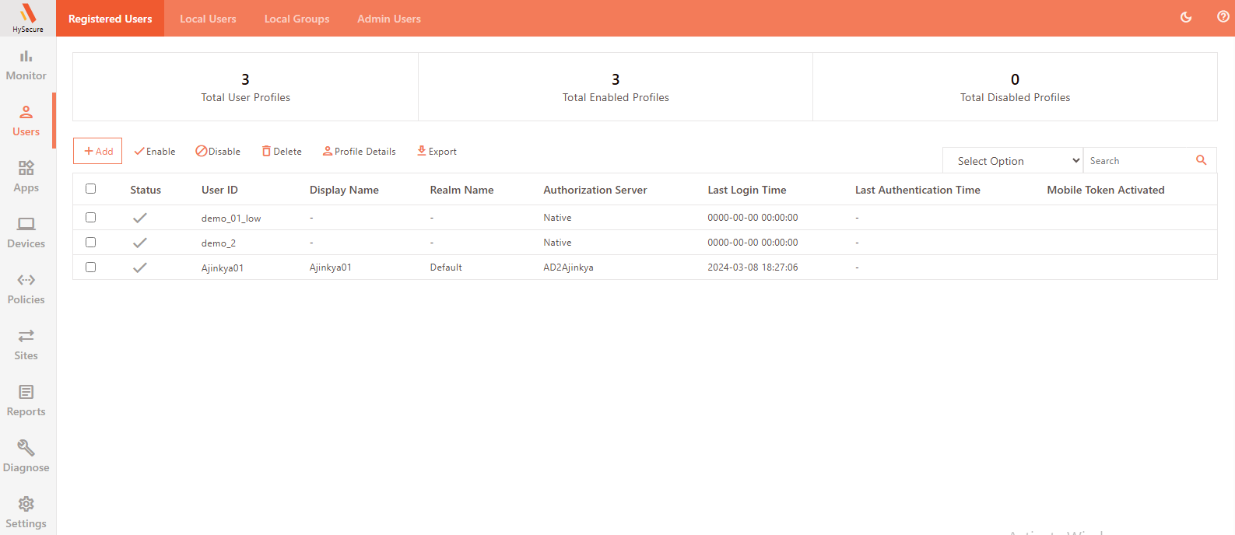Open the Apps section in sidebar
This screenshot has width=1235, height=535.
(26, 177)
